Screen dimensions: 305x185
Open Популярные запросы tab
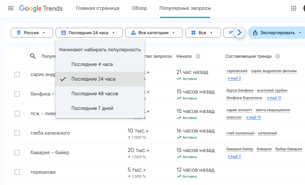point(185,8)
